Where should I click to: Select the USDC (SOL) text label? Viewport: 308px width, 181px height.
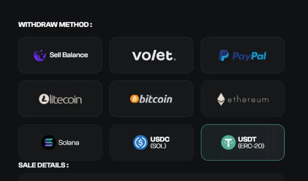(160, 143)
